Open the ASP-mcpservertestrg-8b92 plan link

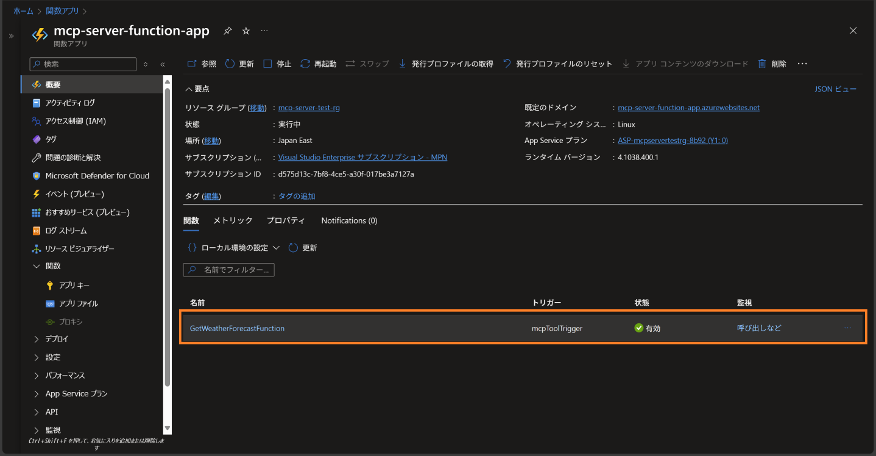673,141
